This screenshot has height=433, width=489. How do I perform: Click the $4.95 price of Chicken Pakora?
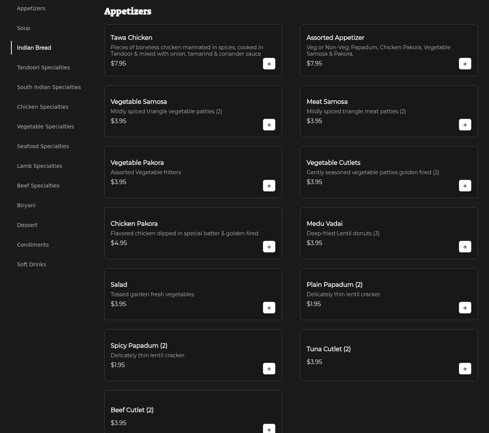pyautogui.click(x=119, y=243)
